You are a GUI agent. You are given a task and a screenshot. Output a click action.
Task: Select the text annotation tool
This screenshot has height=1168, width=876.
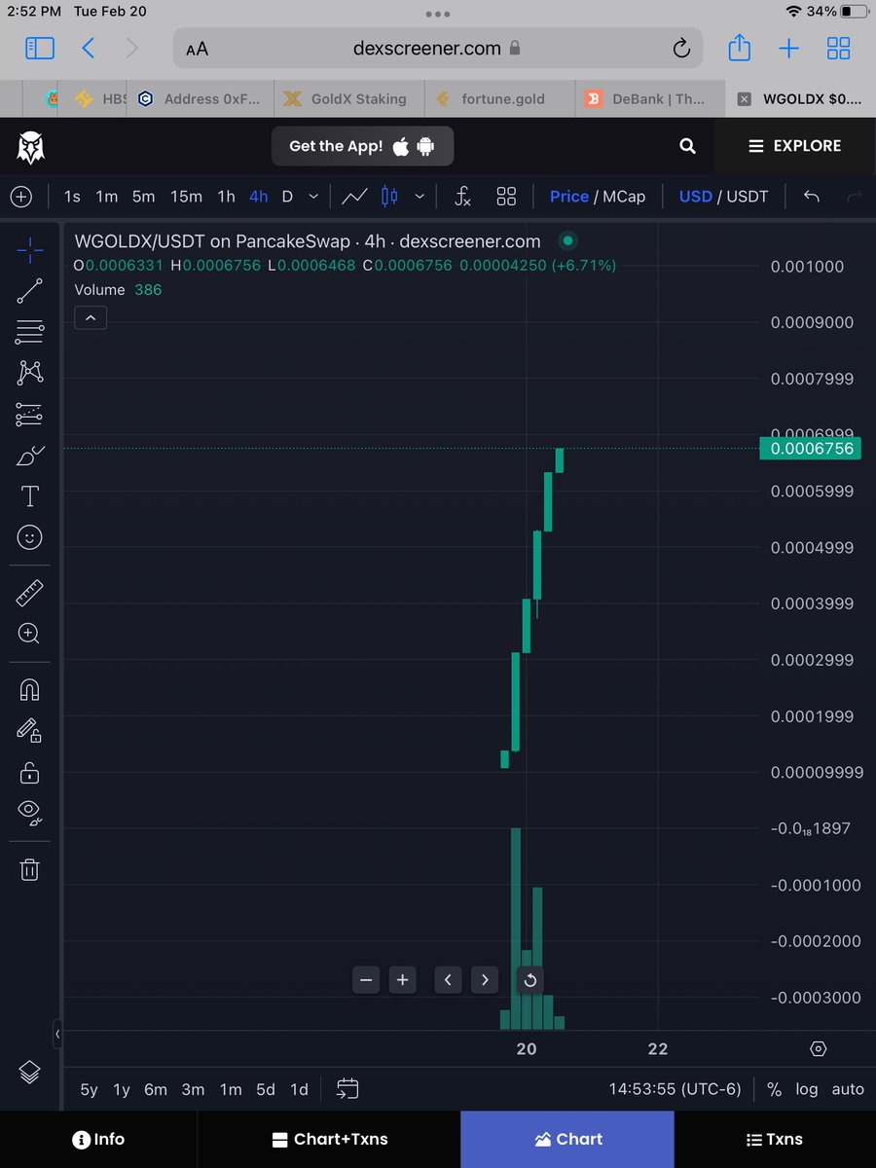point(28,495)
